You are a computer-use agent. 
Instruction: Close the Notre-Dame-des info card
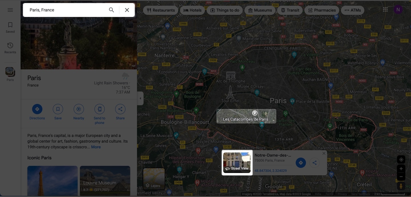tap(324, 154)
